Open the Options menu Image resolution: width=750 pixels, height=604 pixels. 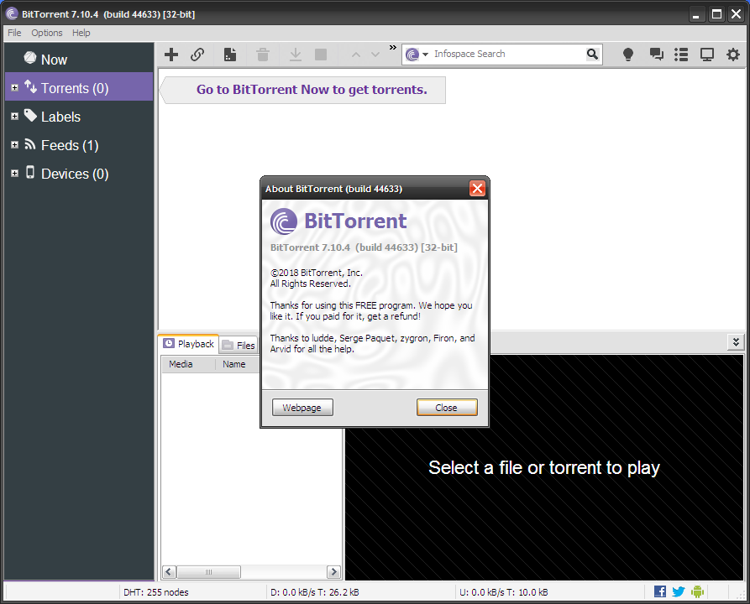coord(47,33)
